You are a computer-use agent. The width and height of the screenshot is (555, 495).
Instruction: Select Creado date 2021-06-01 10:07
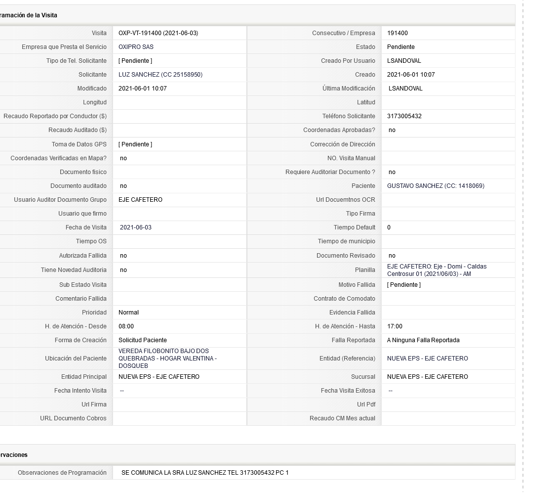click(x=411, y=75)
